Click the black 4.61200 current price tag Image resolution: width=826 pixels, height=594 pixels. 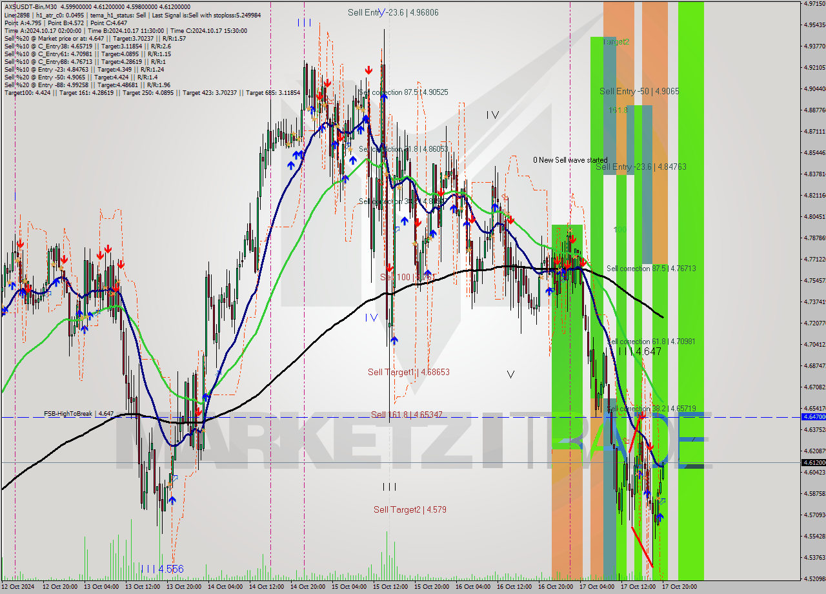coord(813,462)
